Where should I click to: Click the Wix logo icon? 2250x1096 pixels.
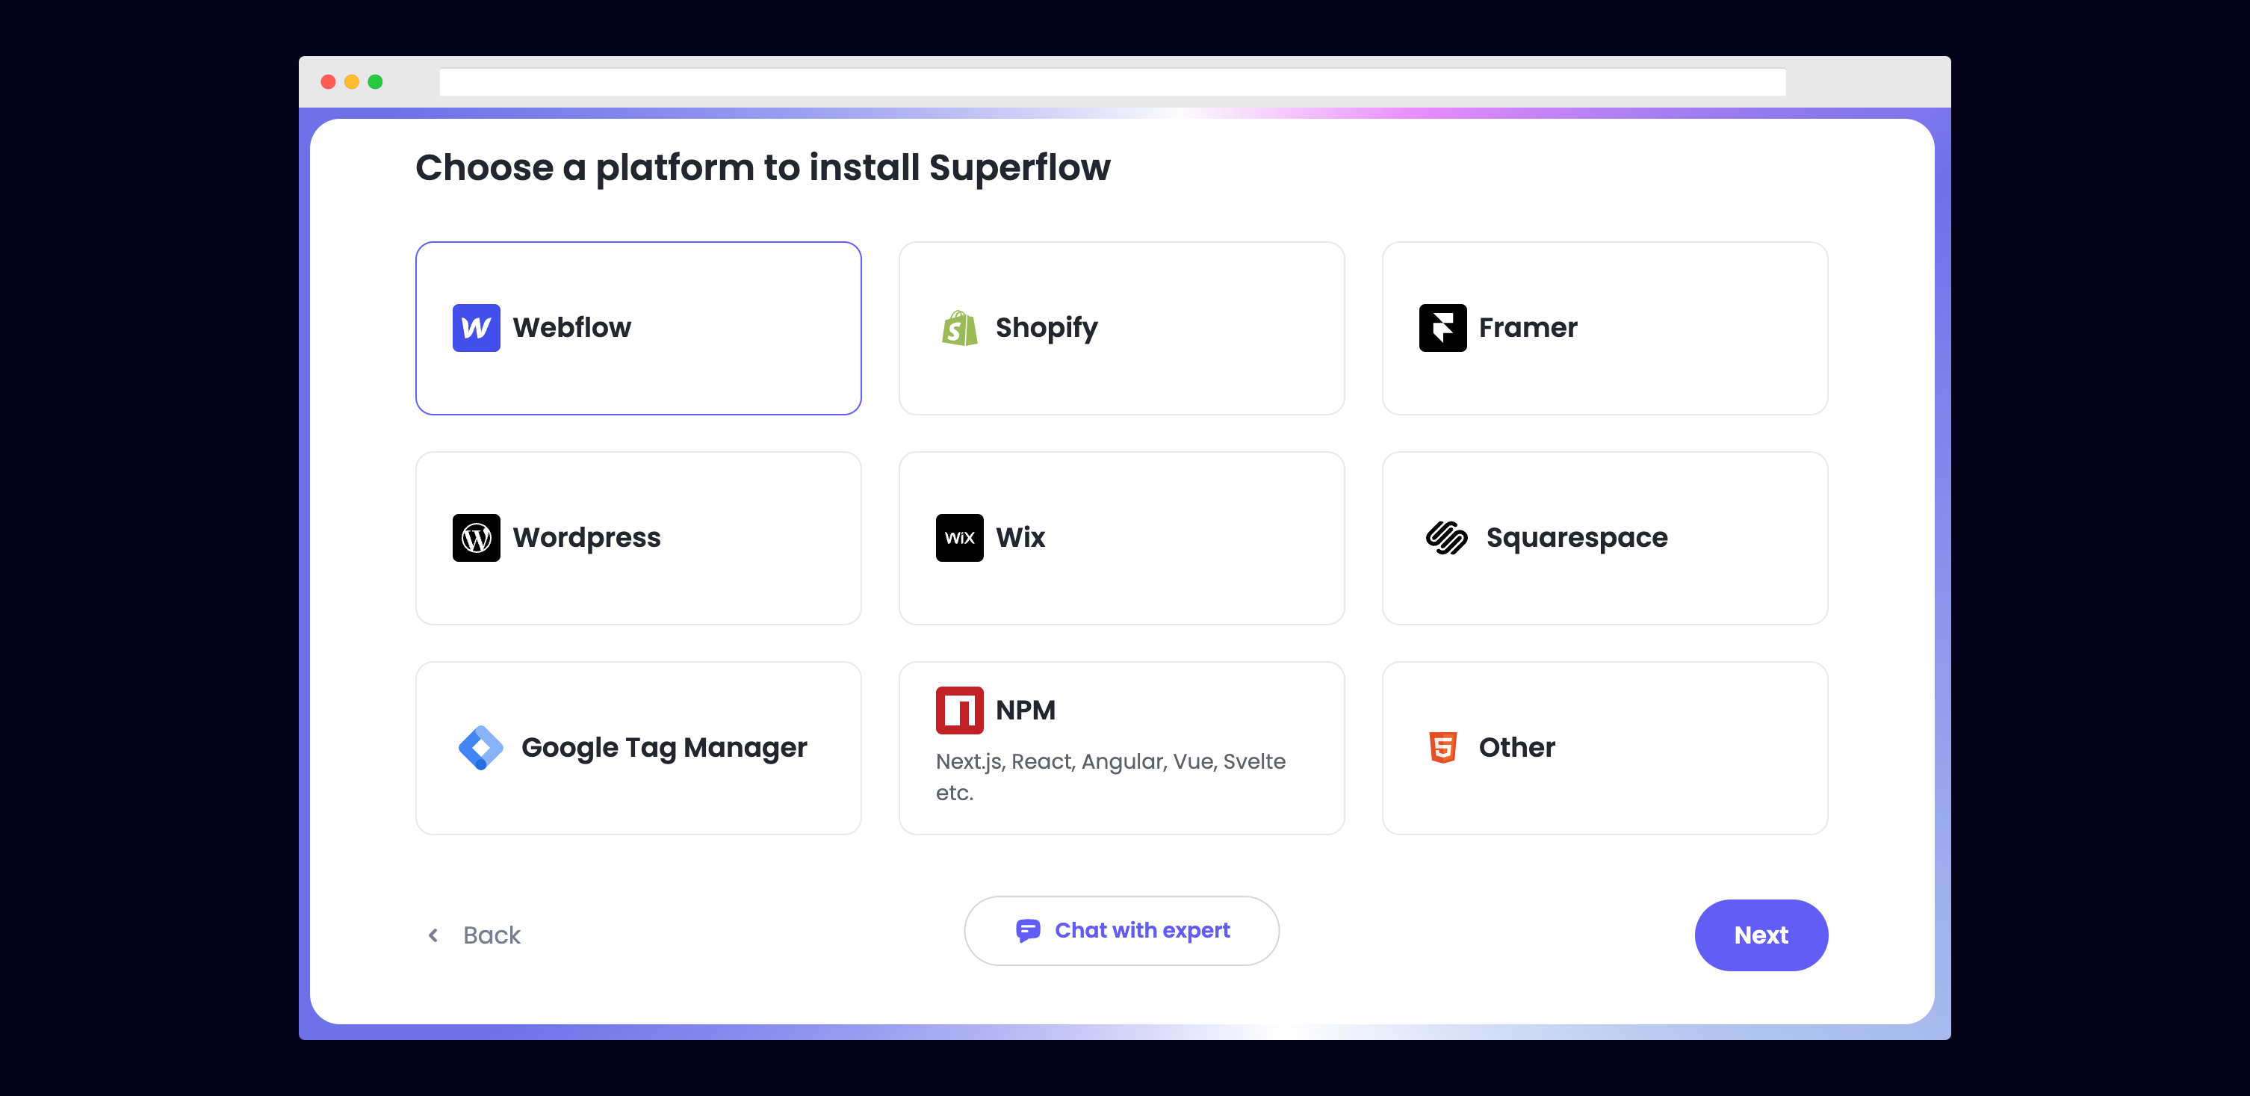[959, 537]
